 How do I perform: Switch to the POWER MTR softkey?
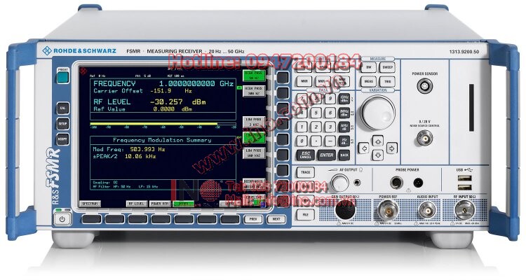(x=160, y=204)
